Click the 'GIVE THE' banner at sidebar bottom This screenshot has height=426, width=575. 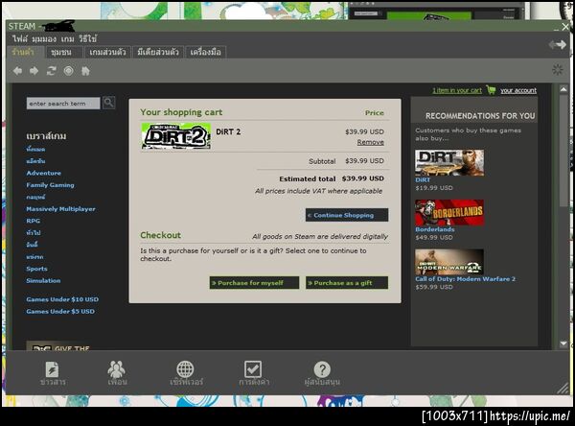pos(58,346)
